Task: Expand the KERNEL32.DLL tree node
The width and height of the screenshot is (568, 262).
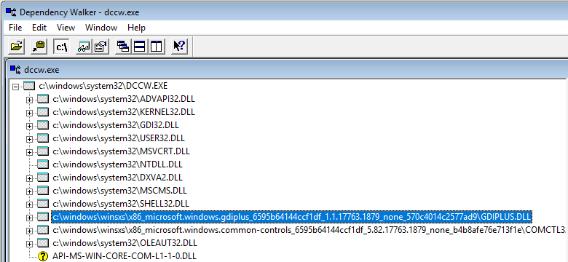Action: coord(29,113)
